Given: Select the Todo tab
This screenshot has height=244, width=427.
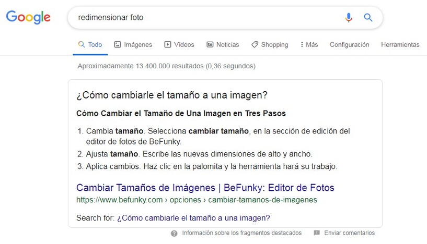Looking at the screenshot, I should (x=90, y=44).
